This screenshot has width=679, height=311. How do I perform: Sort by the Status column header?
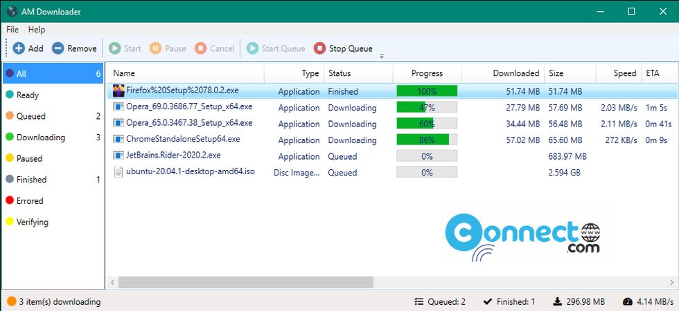pos(359,73)
